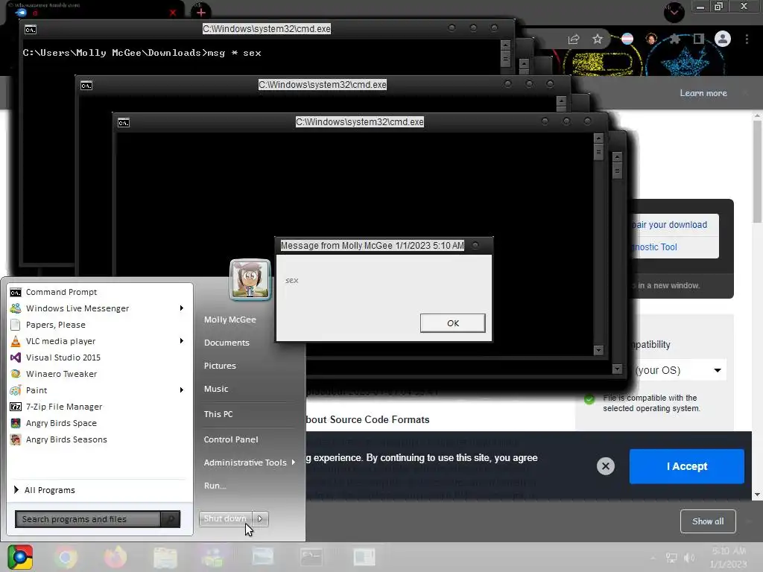Expand Windows Live Messenger jump list arrow

[182, 308]
